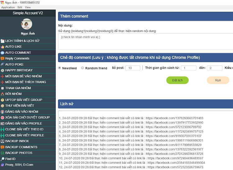Click the Số post input field
The image size is (233, 170).
[x=133, y=68]
